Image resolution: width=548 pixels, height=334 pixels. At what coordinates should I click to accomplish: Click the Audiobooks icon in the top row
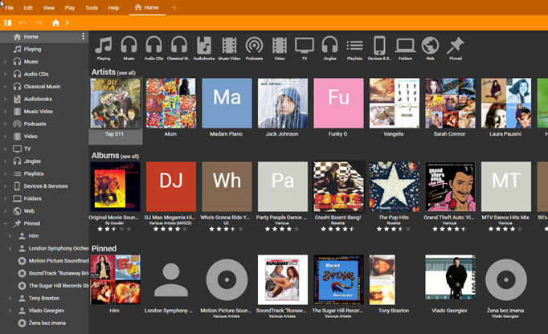(204, 46)
